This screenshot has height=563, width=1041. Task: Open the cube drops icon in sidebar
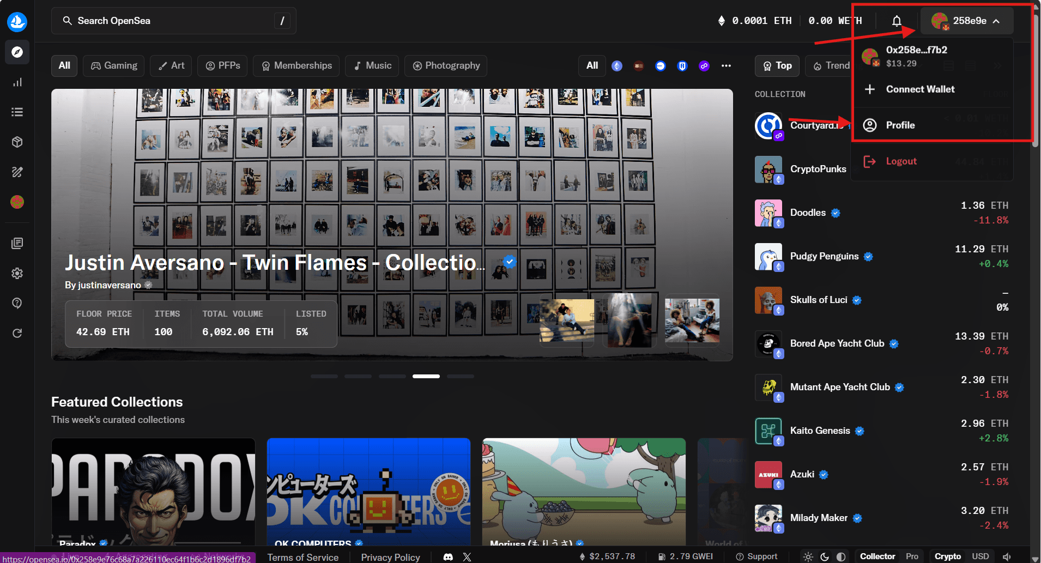[x=17, y=142]
